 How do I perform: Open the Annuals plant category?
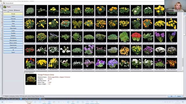13,14
